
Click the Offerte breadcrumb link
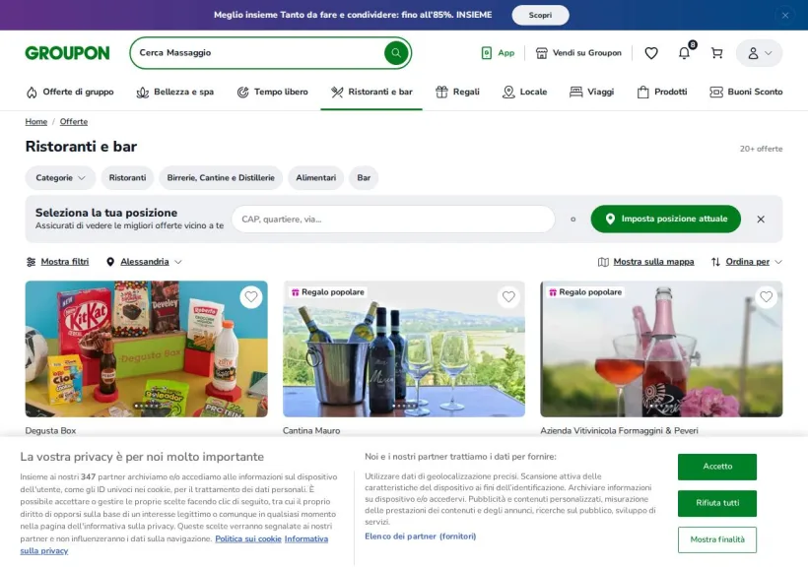74,121
